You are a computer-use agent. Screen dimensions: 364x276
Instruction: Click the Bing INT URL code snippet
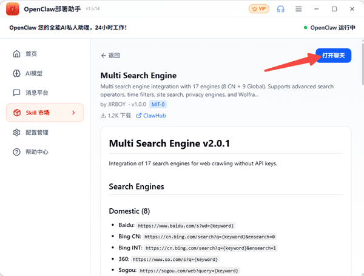211,248
